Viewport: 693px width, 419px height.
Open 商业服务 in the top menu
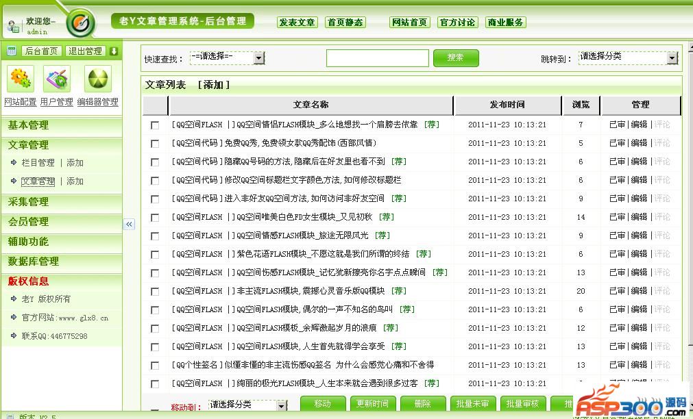(x=506, y=22)
